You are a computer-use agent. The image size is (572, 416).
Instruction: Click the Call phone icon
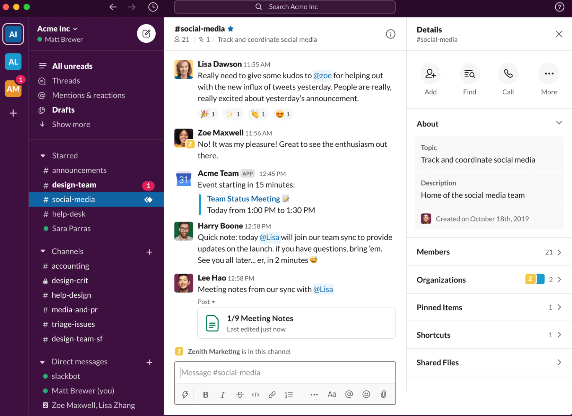tap(508, 74)
